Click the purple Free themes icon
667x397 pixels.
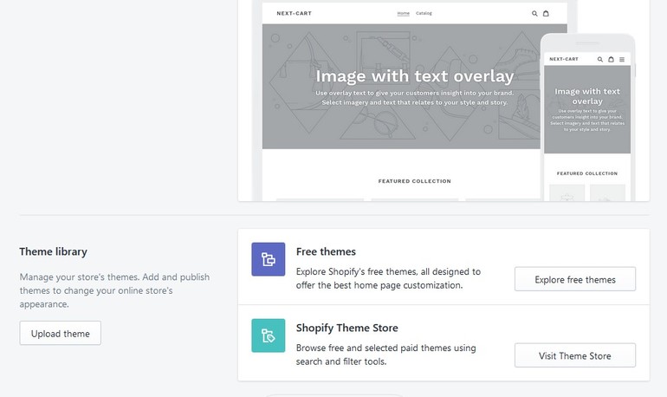coord(268,259)
